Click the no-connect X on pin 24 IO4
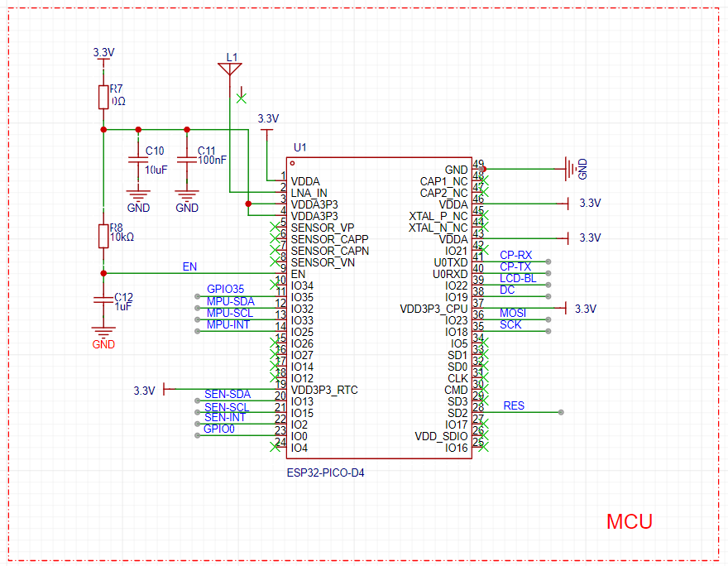Image resolution: width=728 pixels, height=566 pixels. pyautogui.click(x=275, y=447)
